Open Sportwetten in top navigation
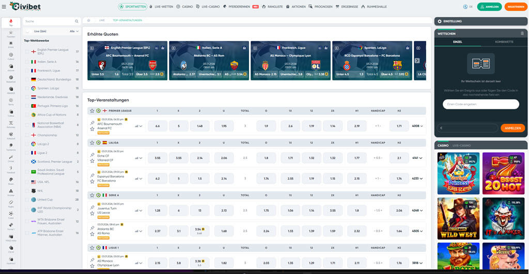529x274 pixels. tap(133, 7)
